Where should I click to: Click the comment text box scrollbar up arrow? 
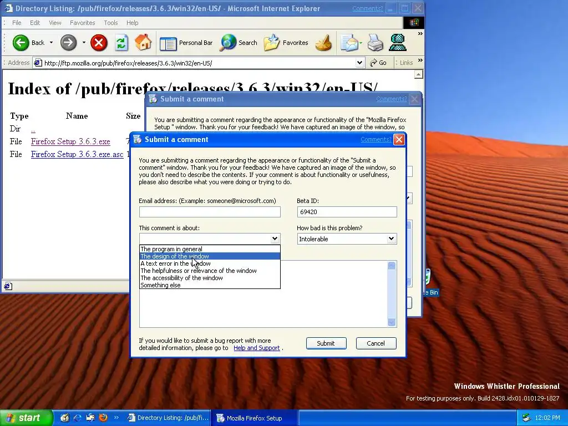click(391, 266)
